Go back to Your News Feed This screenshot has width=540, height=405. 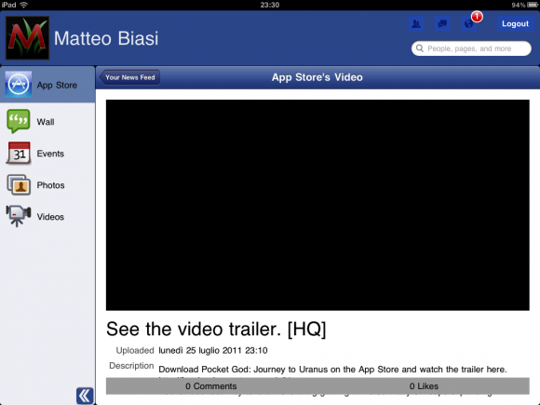coord(129,77)
